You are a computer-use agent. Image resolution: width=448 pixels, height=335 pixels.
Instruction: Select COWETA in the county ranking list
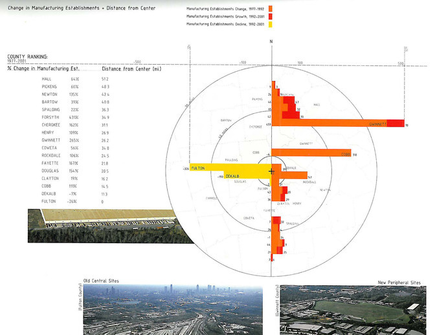(49, 148)
